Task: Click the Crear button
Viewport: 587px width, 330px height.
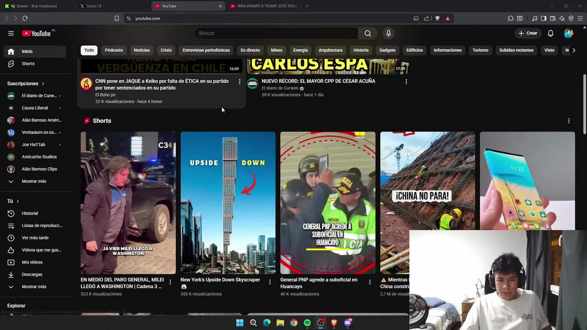Action: click(527, 33)
